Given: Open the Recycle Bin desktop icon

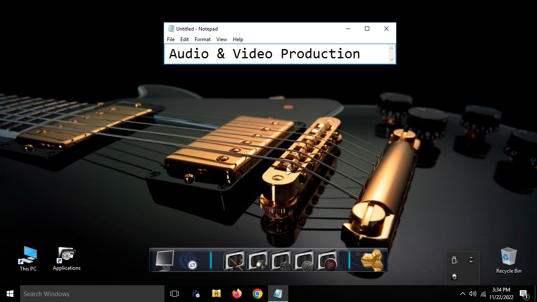Looking at the screenshot, I should (x=508, y=260).
